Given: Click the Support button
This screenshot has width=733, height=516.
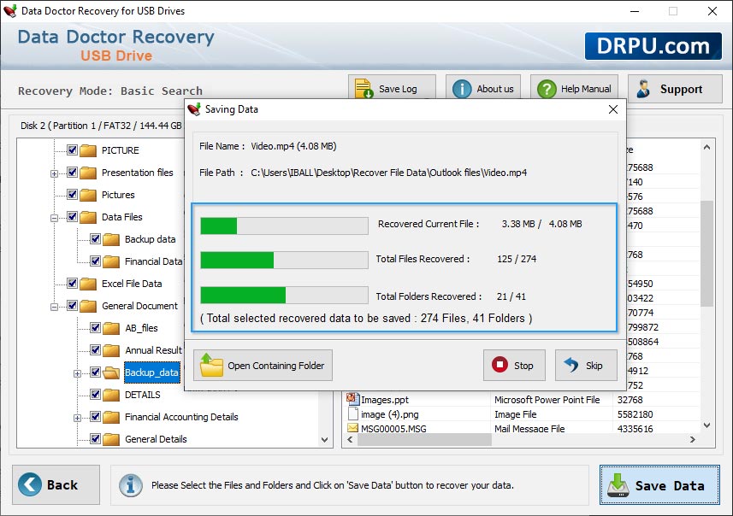Looking at the screenshot, I should tap(675, 89).
